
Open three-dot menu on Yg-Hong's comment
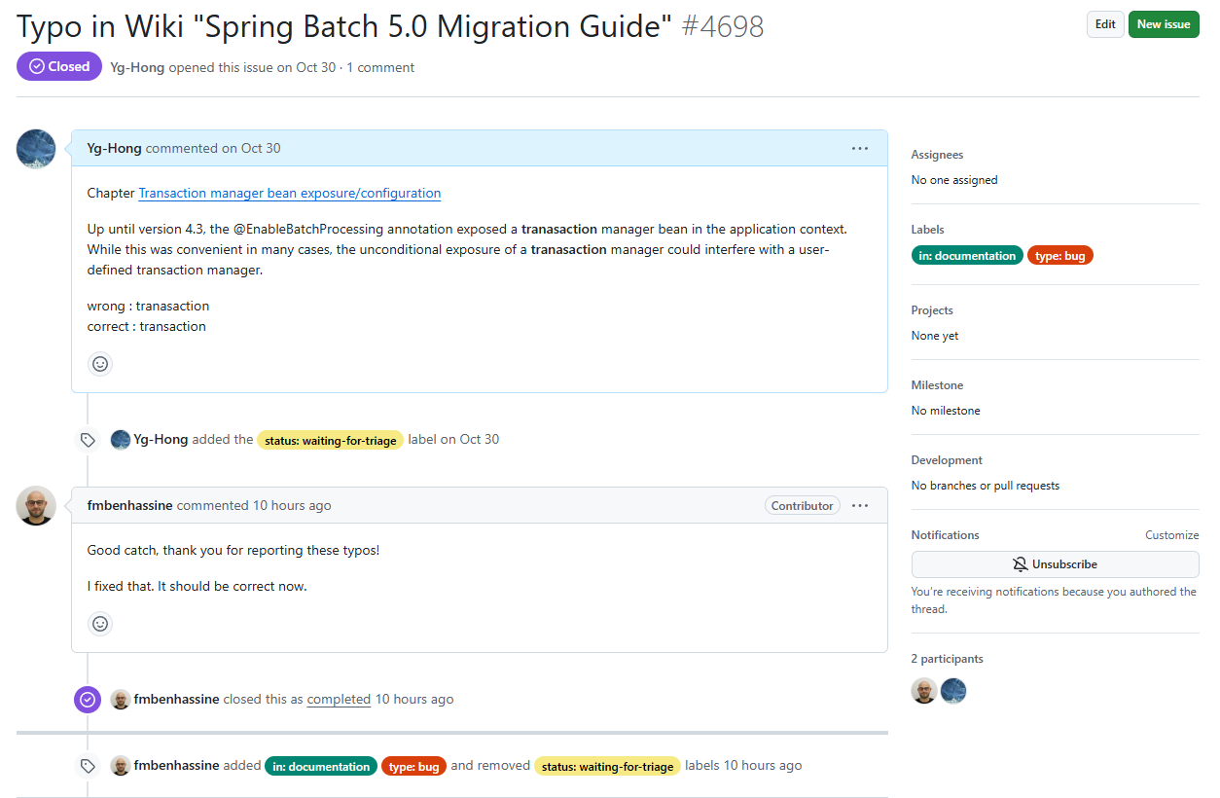[x=860, y=149]
